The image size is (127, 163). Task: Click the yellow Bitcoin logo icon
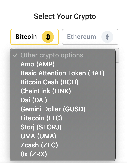(48, 37)
